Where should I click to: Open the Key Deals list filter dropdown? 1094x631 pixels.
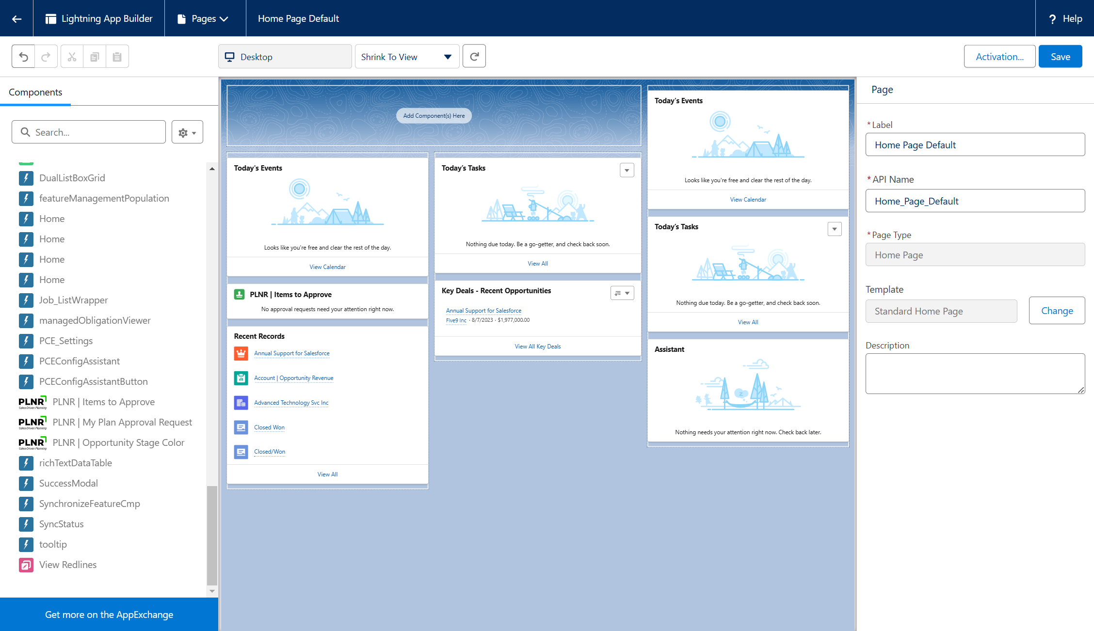[x=622, y=293]
